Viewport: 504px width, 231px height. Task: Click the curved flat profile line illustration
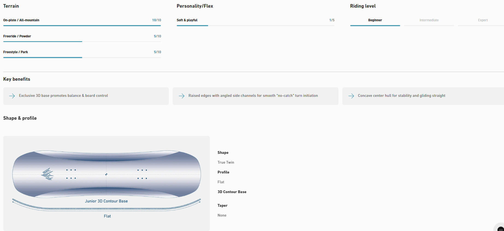(106, 209)
